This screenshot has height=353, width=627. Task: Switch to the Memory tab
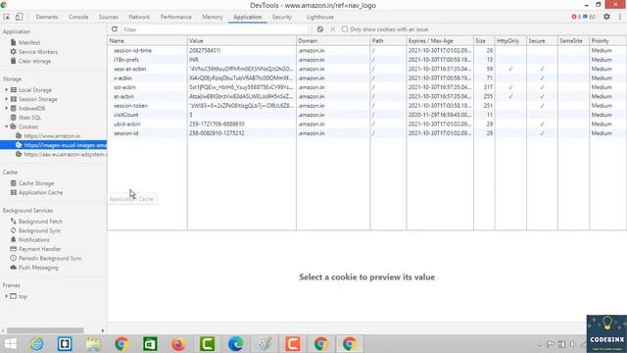pyautogui.click(x=213, y=17)
